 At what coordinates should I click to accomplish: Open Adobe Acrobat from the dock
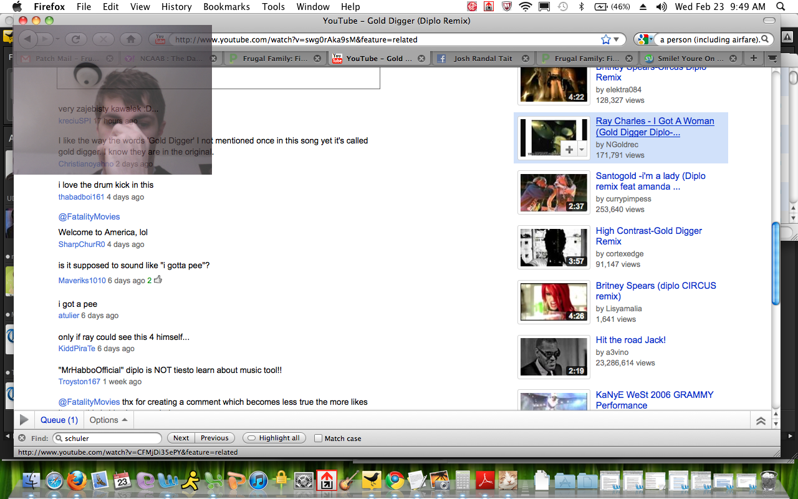485,480
